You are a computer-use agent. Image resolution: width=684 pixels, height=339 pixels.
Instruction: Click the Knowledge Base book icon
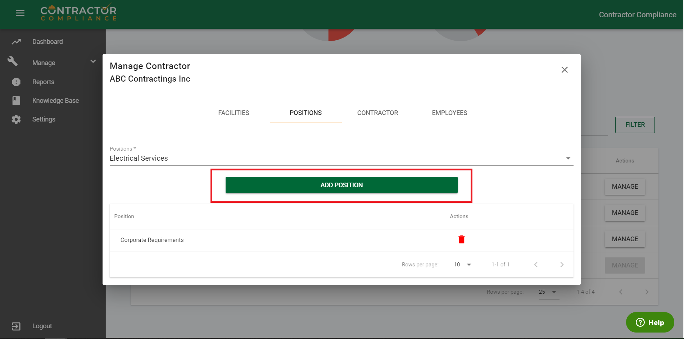[16, 101]
